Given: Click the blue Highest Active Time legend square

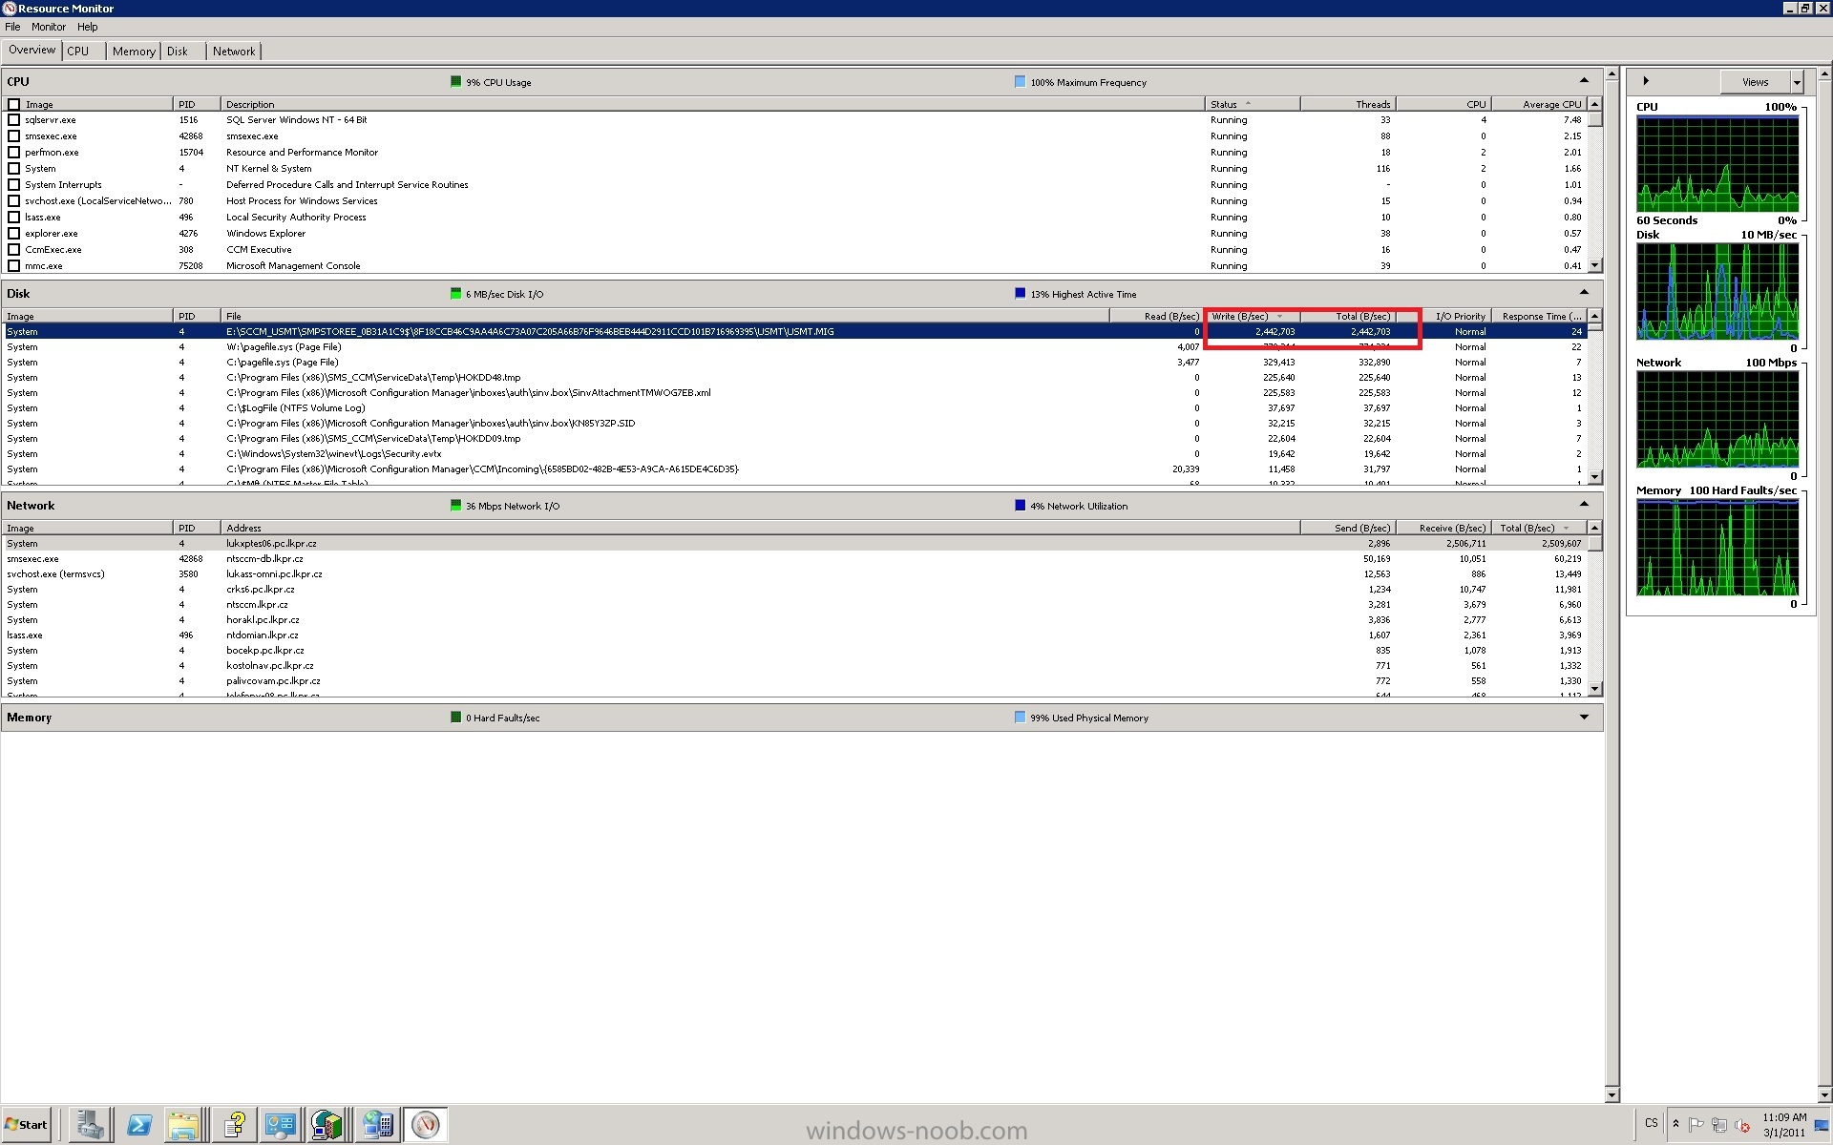Looking at the screenshot, I should 1020,294.
